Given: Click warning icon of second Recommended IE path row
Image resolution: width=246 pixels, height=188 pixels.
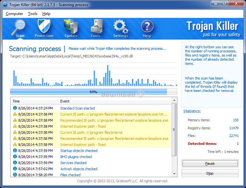Looking at the screenshot, I should 15,138.
